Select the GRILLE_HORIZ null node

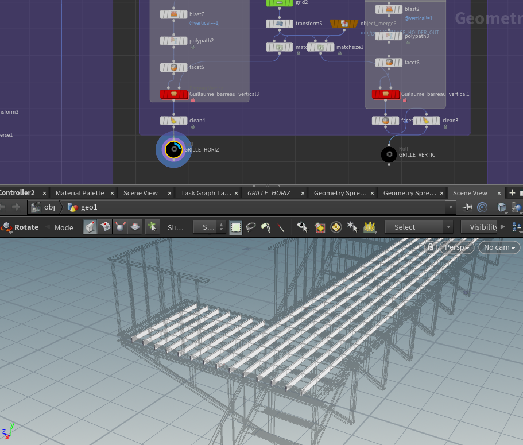pos(173,149)
